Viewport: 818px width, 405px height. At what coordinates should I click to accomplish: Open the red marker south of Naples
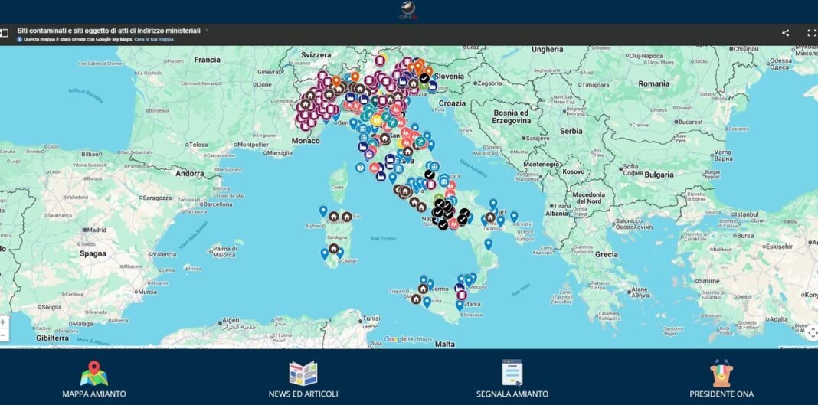453,224
